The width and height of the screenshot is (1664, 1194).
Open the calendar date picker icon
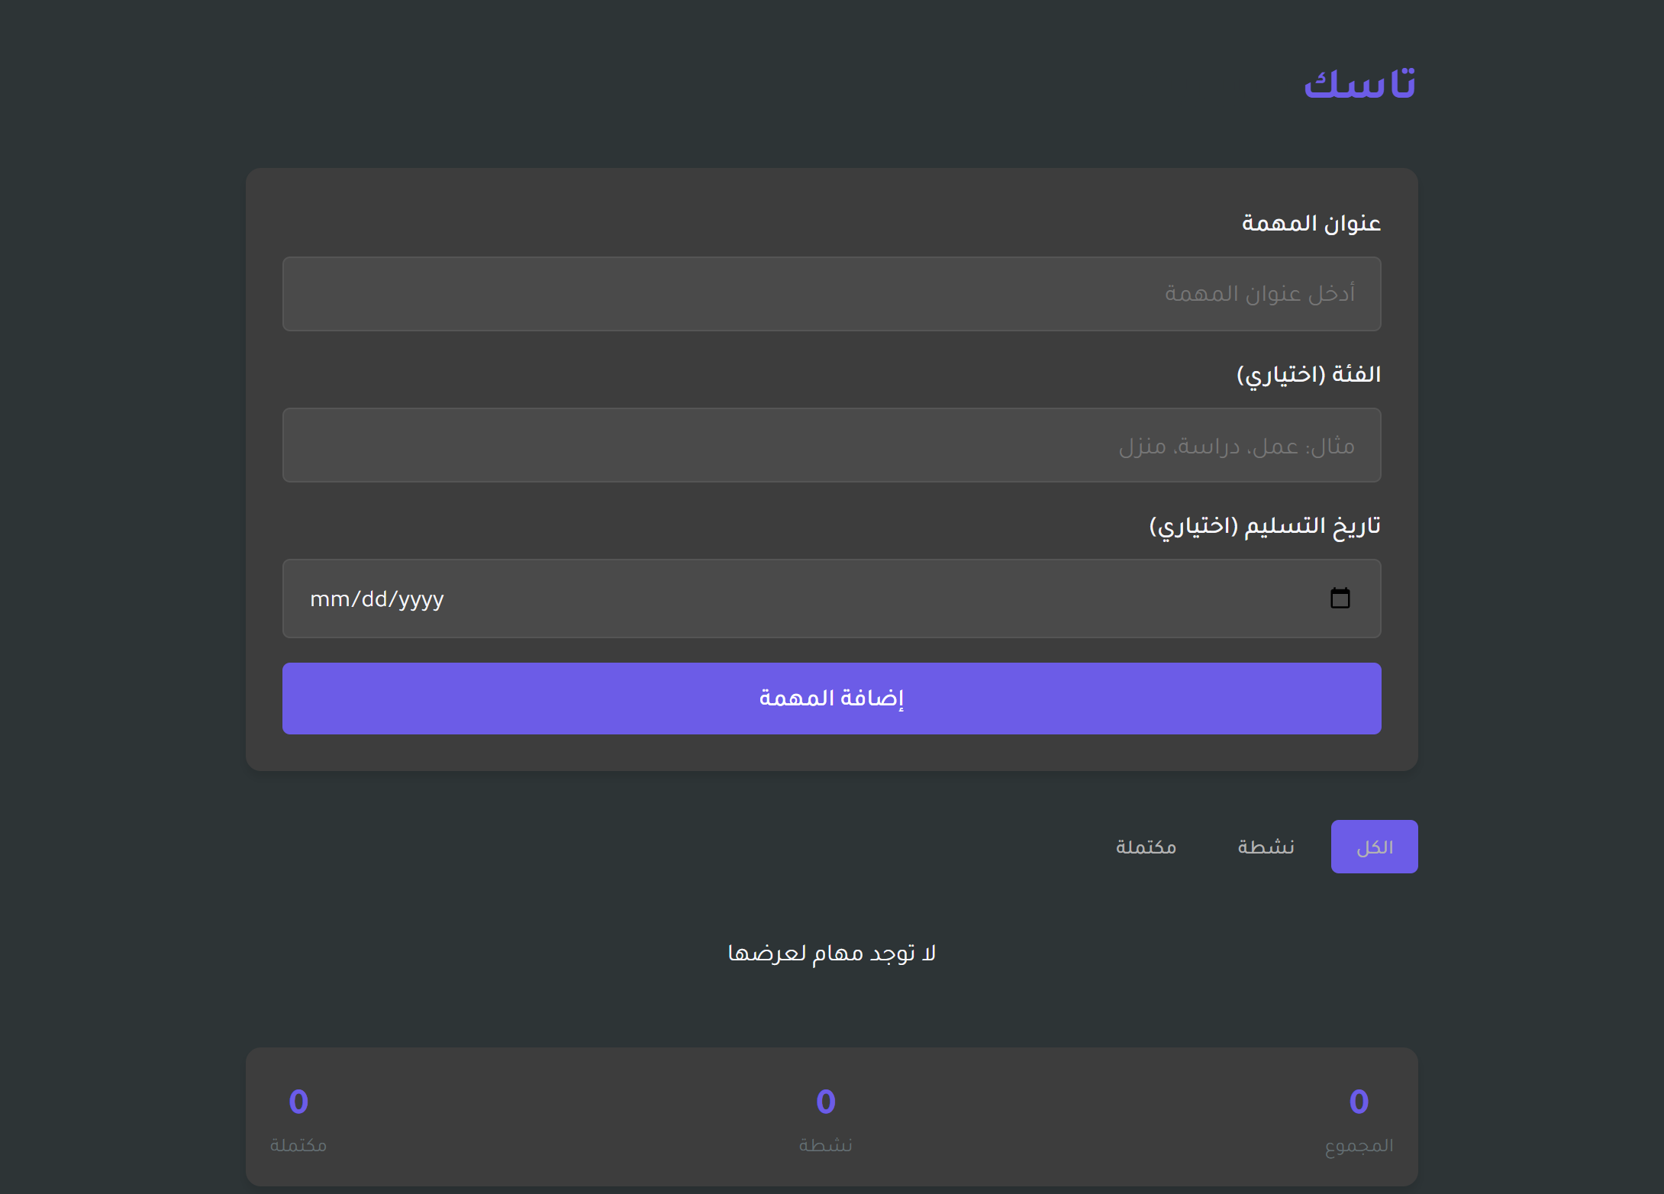pos(1340,599)
